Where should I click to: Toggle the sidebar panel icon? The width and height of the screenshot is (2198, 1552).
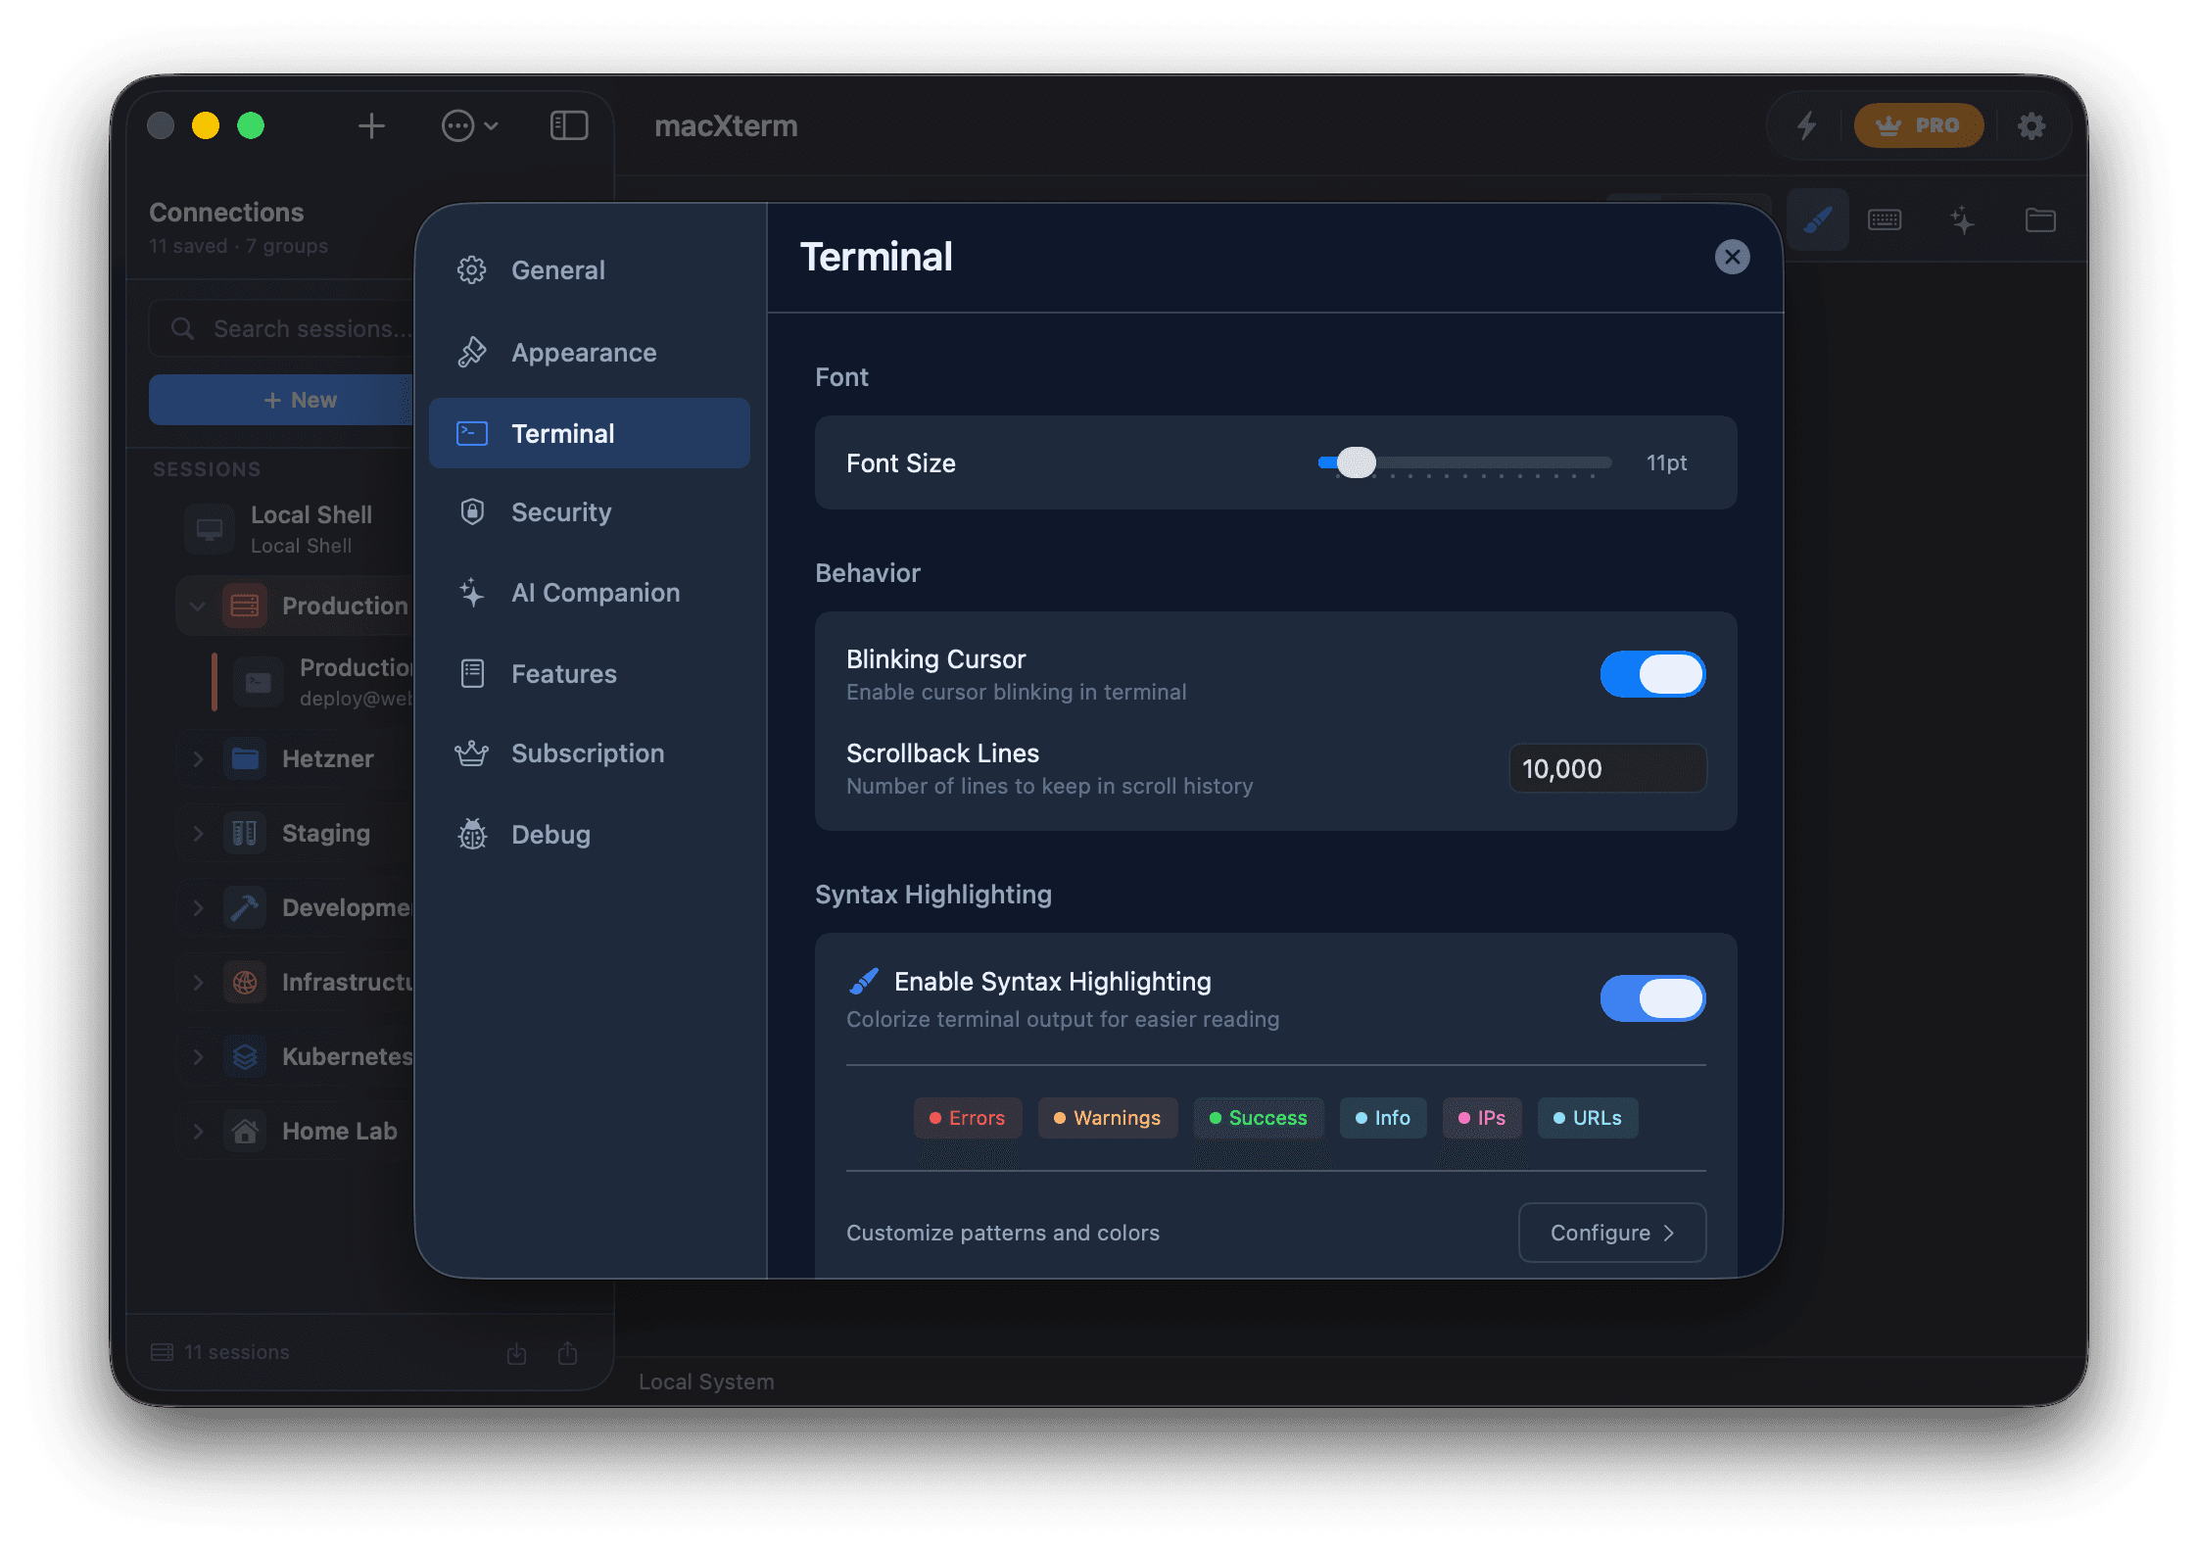coord(569,125)
